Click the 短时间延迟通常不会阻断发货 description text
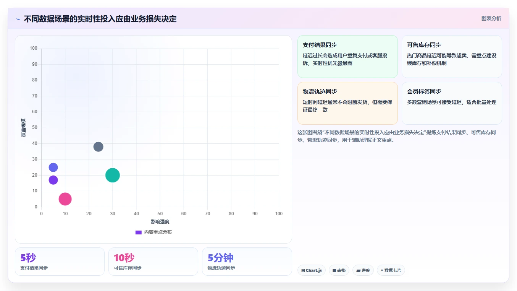Viewport: 517px width, 291px height. [347, 106]
